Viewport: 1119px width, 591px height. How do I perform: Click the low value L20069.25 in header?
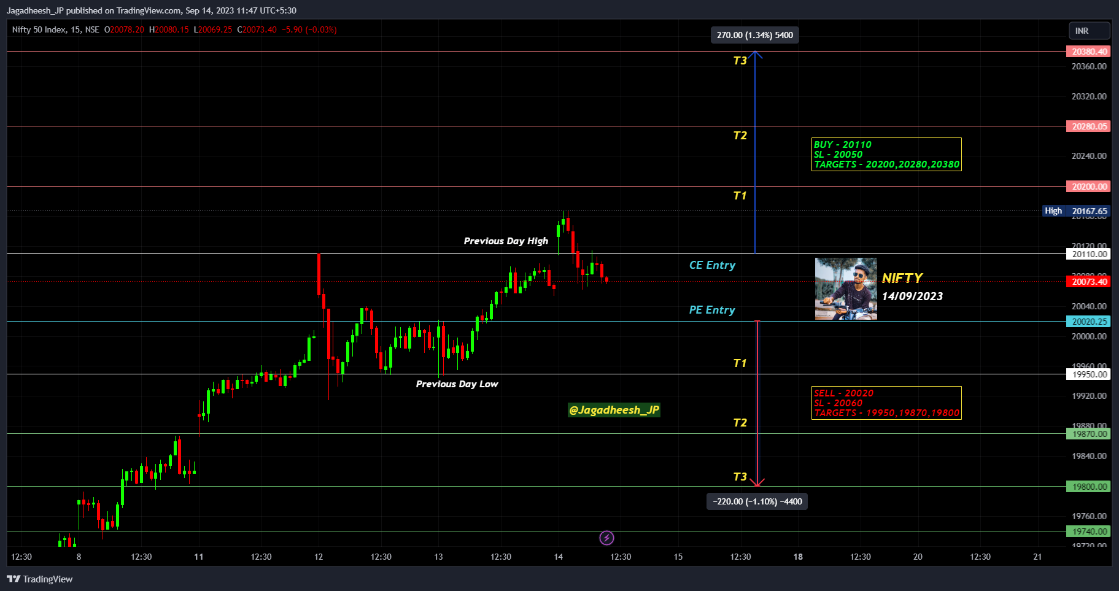click(213, 29)
